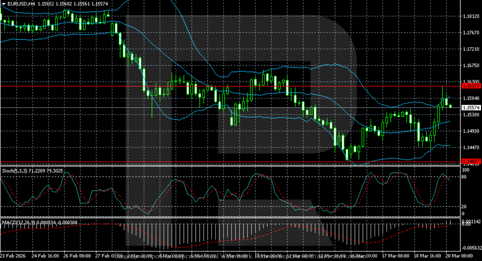Click the Stochastic 20 level label
482x261 pixels.
tap(464, 206)
